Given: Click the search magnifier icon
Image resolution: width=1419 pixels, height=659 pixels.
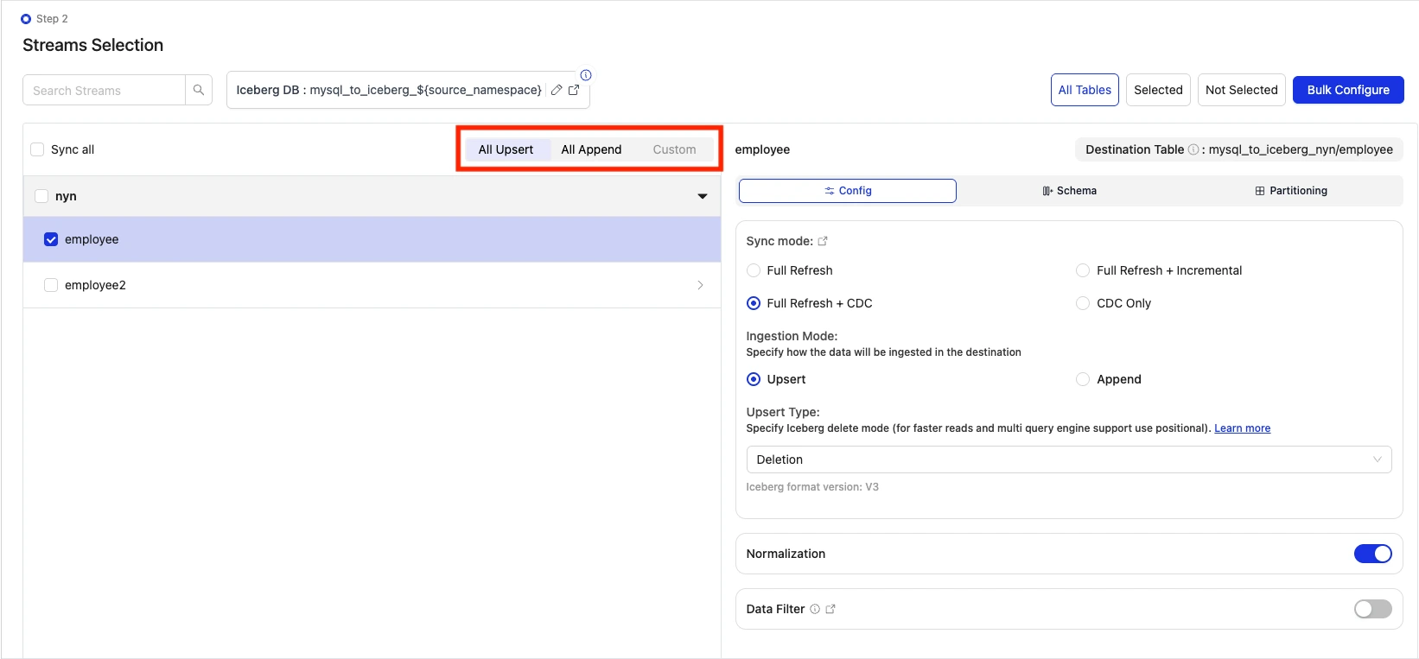Looking at the screenshot, I should [x=199, y=90].
